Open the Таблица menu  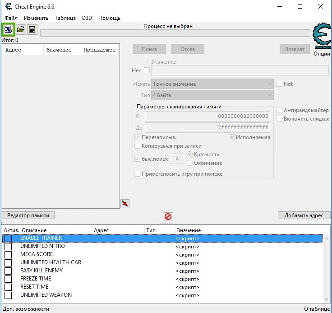coord(65,18)
